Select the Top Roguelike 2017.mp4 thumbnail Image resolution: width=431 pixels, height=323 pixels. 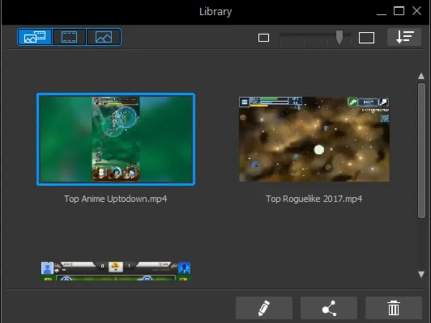point(314,139)
